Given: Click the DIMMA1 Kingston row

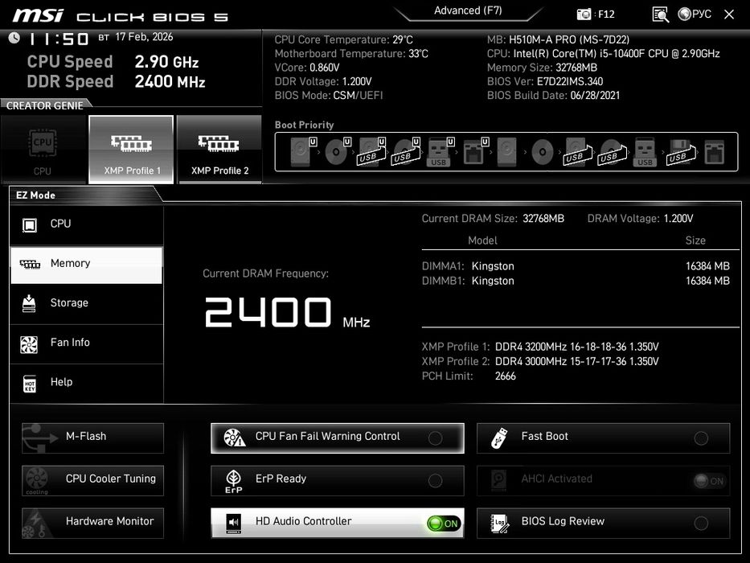Looking at the screenshot, I should pyautogui.click(x=576, y=266).
